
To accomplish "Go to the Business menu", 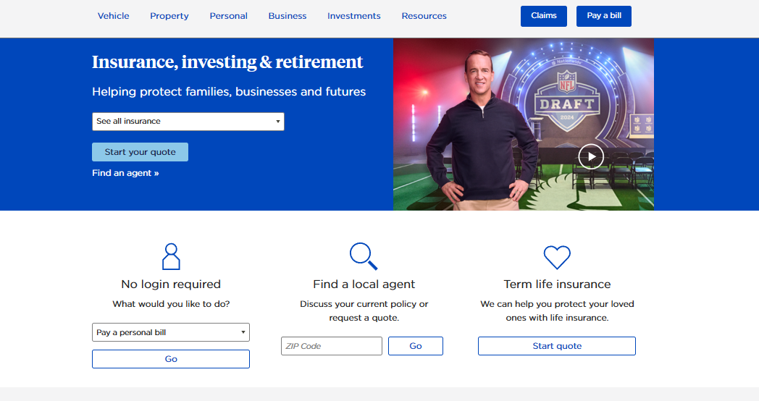I will click(288, 16).
